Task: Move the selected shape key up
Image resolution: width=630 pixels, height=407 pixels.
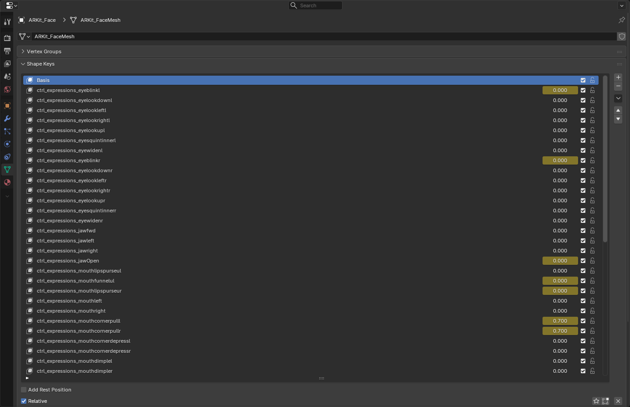Action: [618, 110]
